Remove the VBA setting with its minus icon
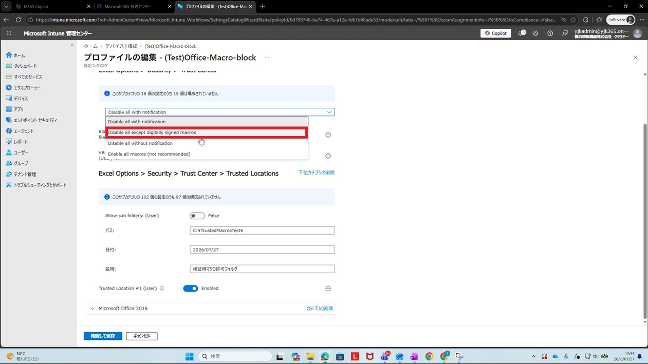 [328, 156]
